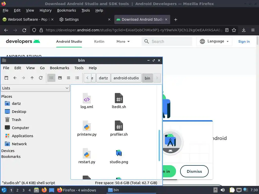The height and width of the screenshot is (194, 259).
Task: Go to parent folder in file manager
Action: click(x=32, y=78)
